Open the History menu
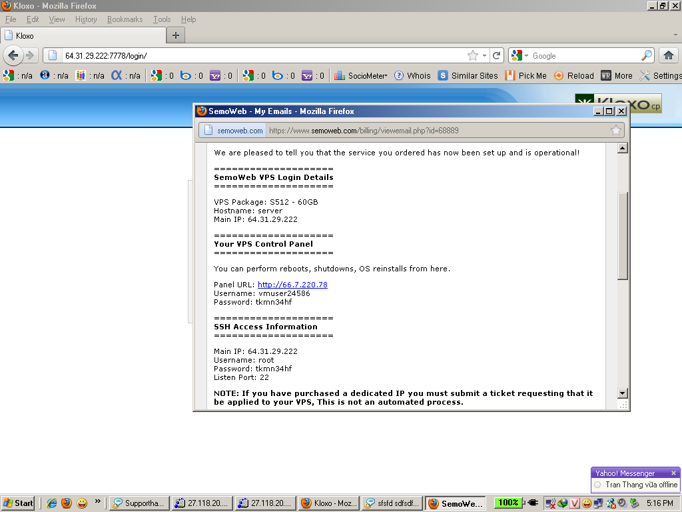This screenshot has width=682, height=512. pyautogui.click(x=86, y=19)
